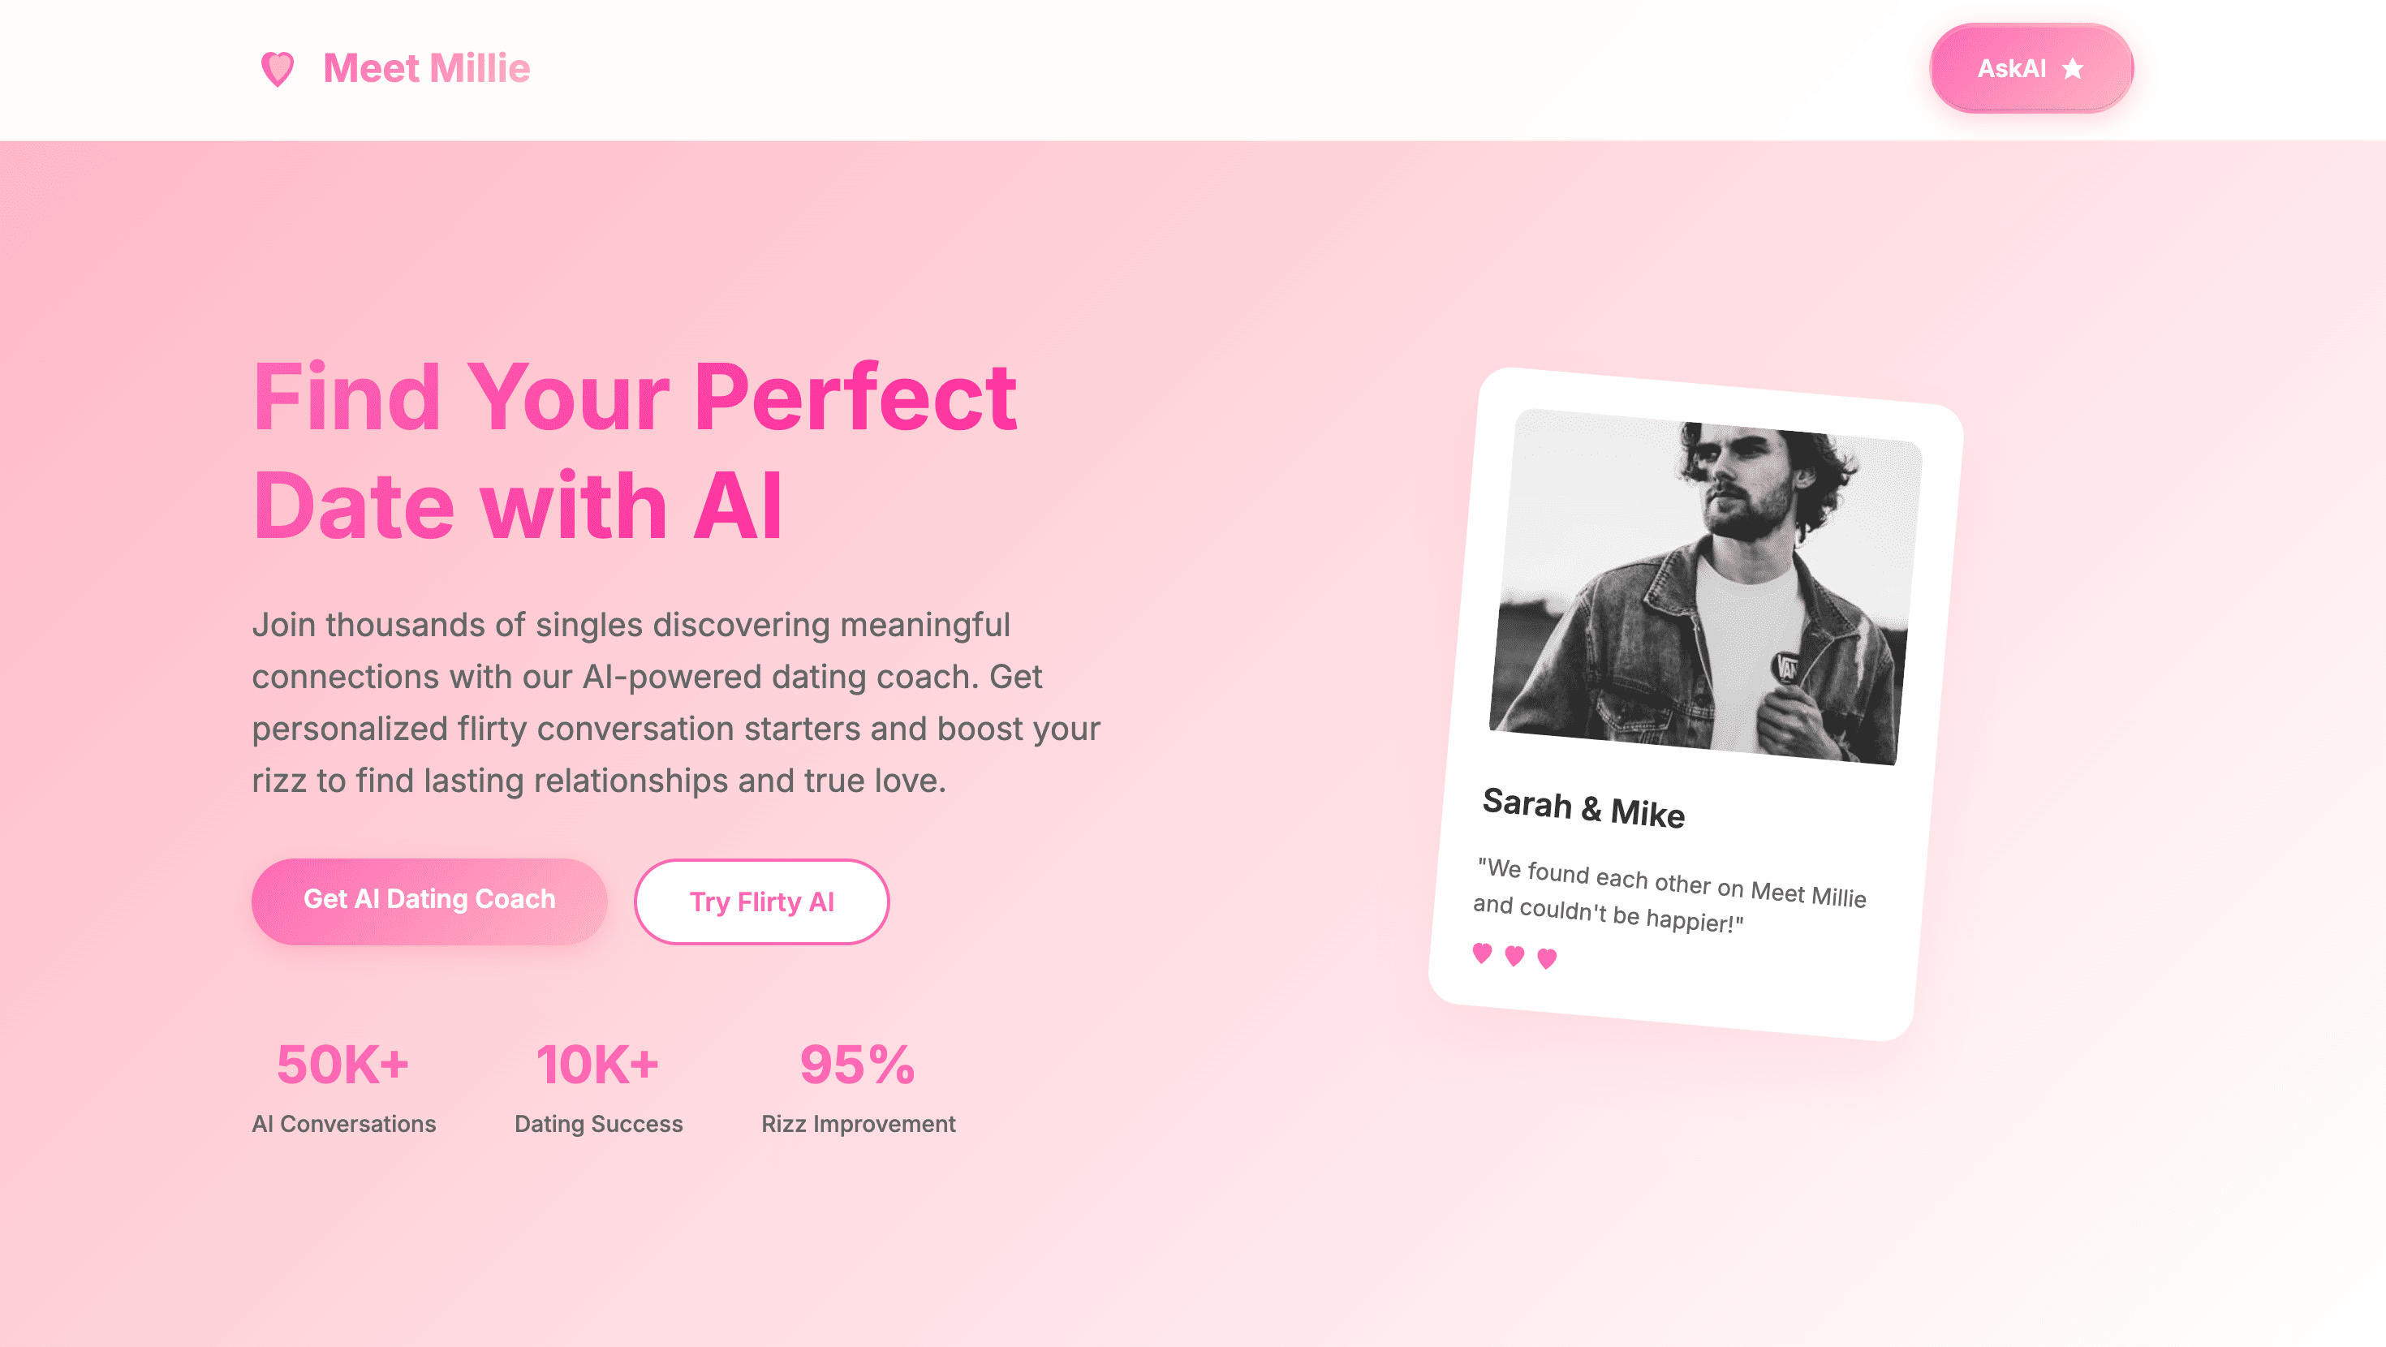
Task: Open the Meet Millie home link
Action: point(395,68)
